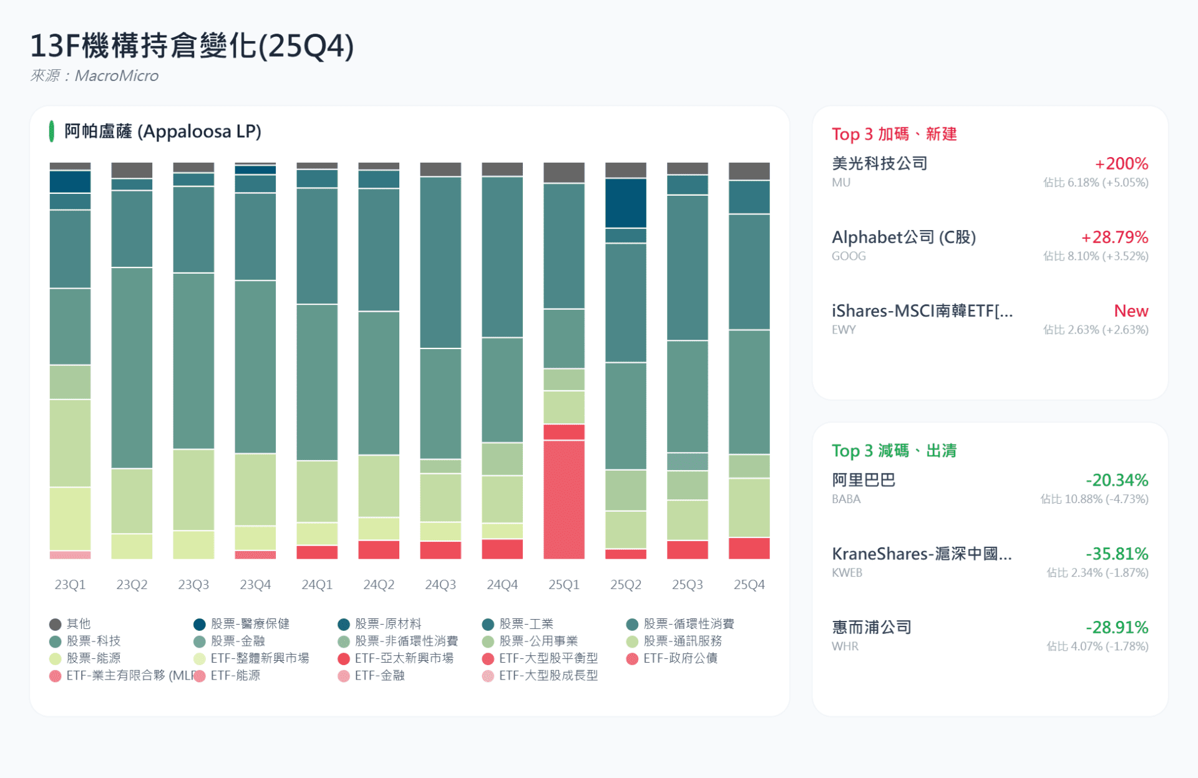
Task: Click the 其他 legend dot
Action: pos(55,624)
